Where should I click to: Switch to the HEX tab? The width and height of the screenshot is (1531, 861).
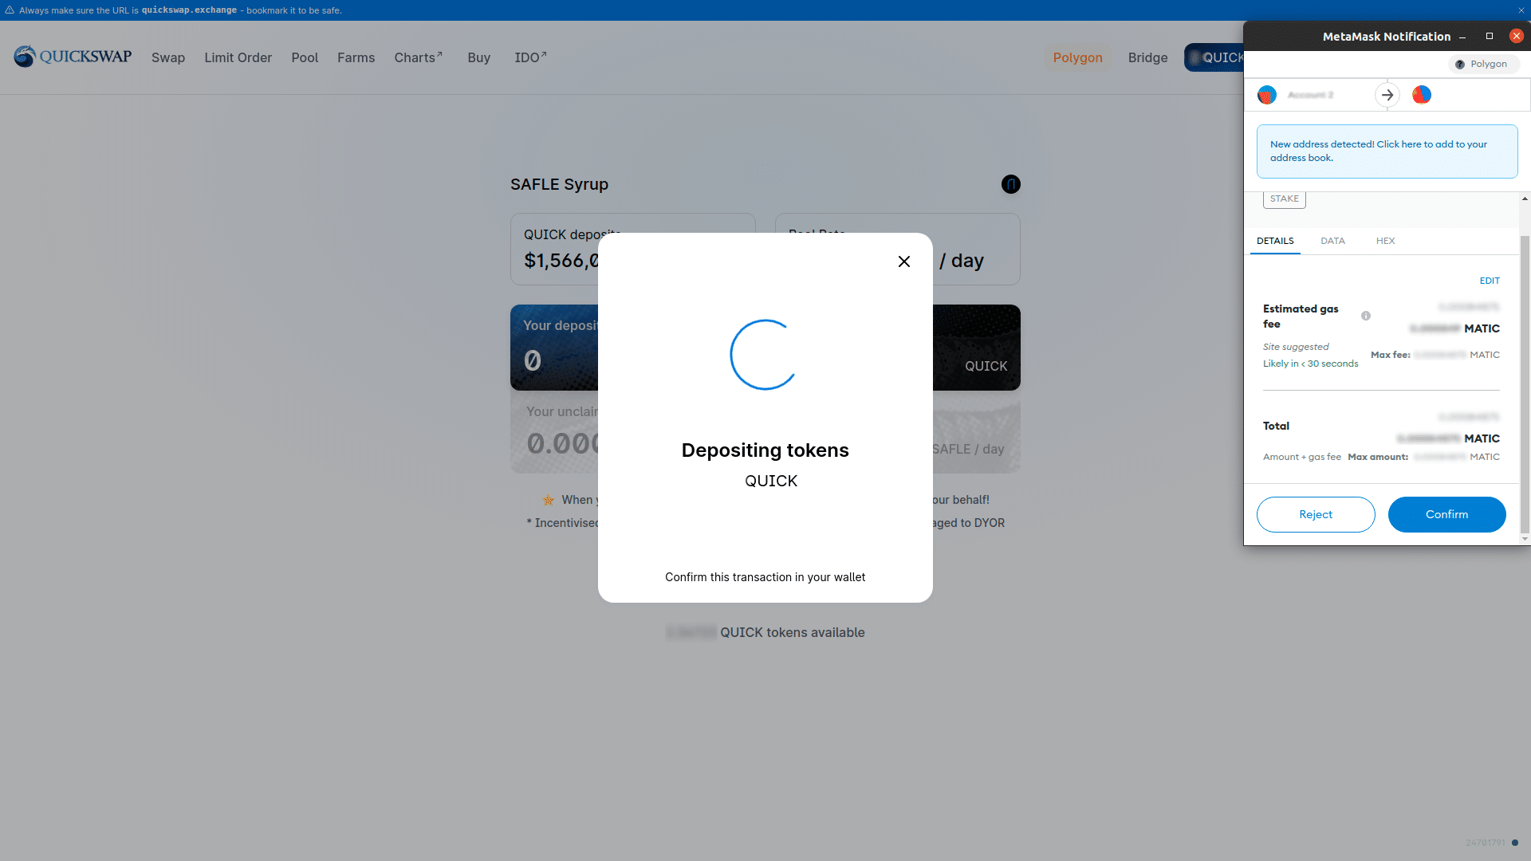1385,241
